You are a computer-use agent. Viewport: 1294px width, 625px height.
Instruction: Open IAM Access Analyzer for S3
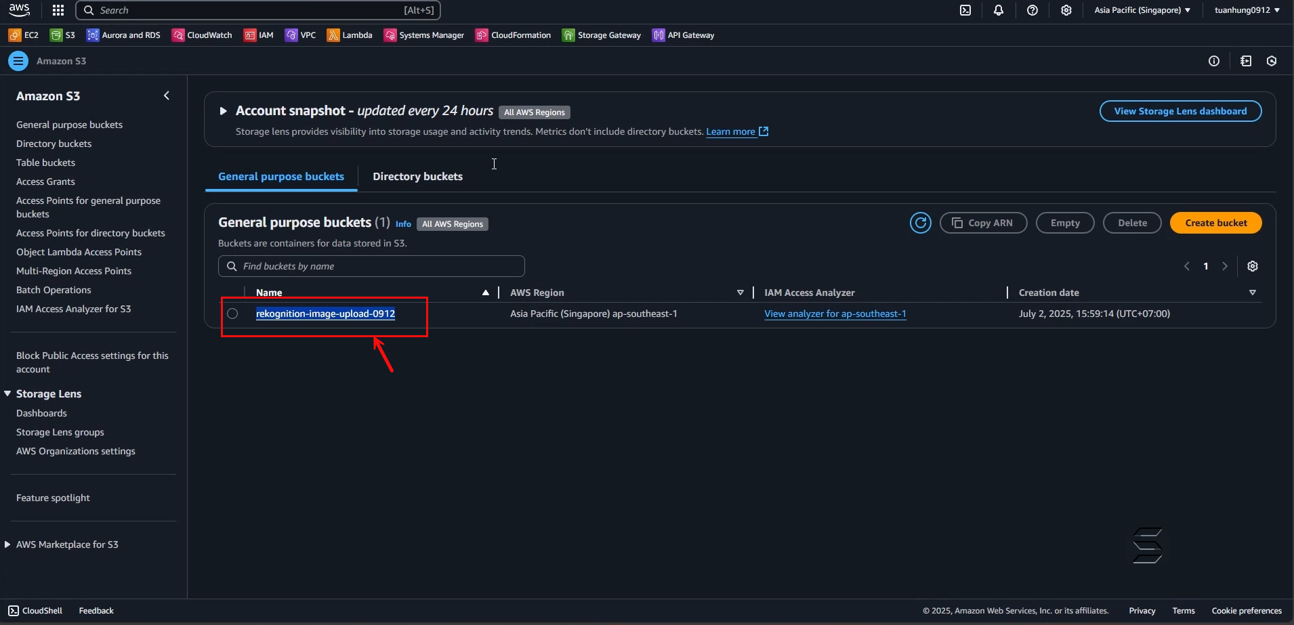[x=73, y=309]
